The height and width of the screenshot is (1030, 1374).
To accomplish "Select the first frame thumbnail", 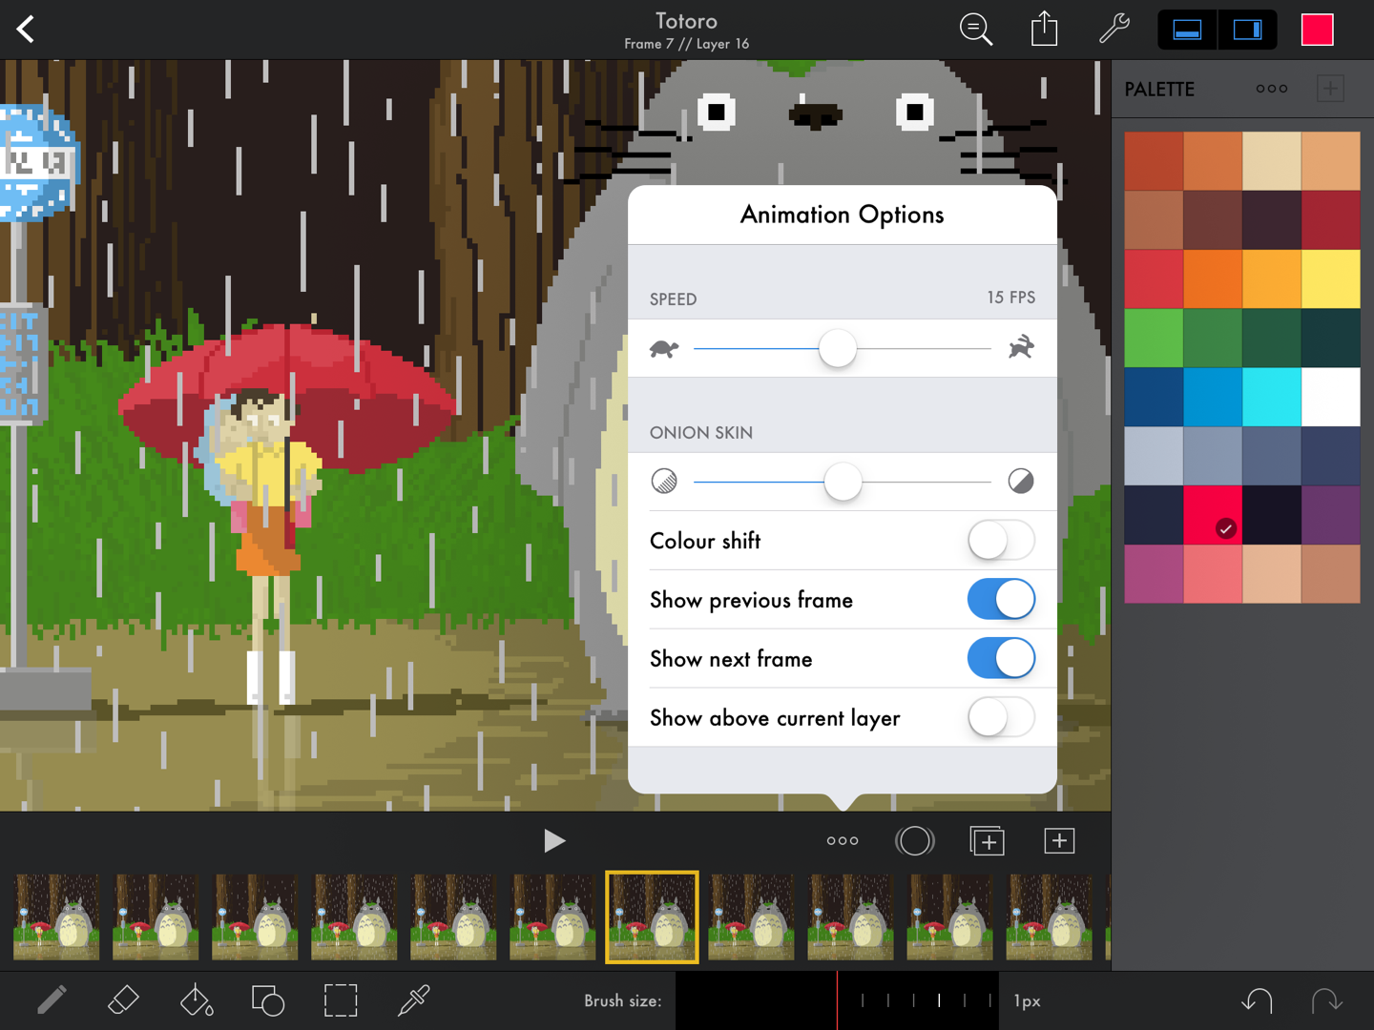I will [56, 917].
